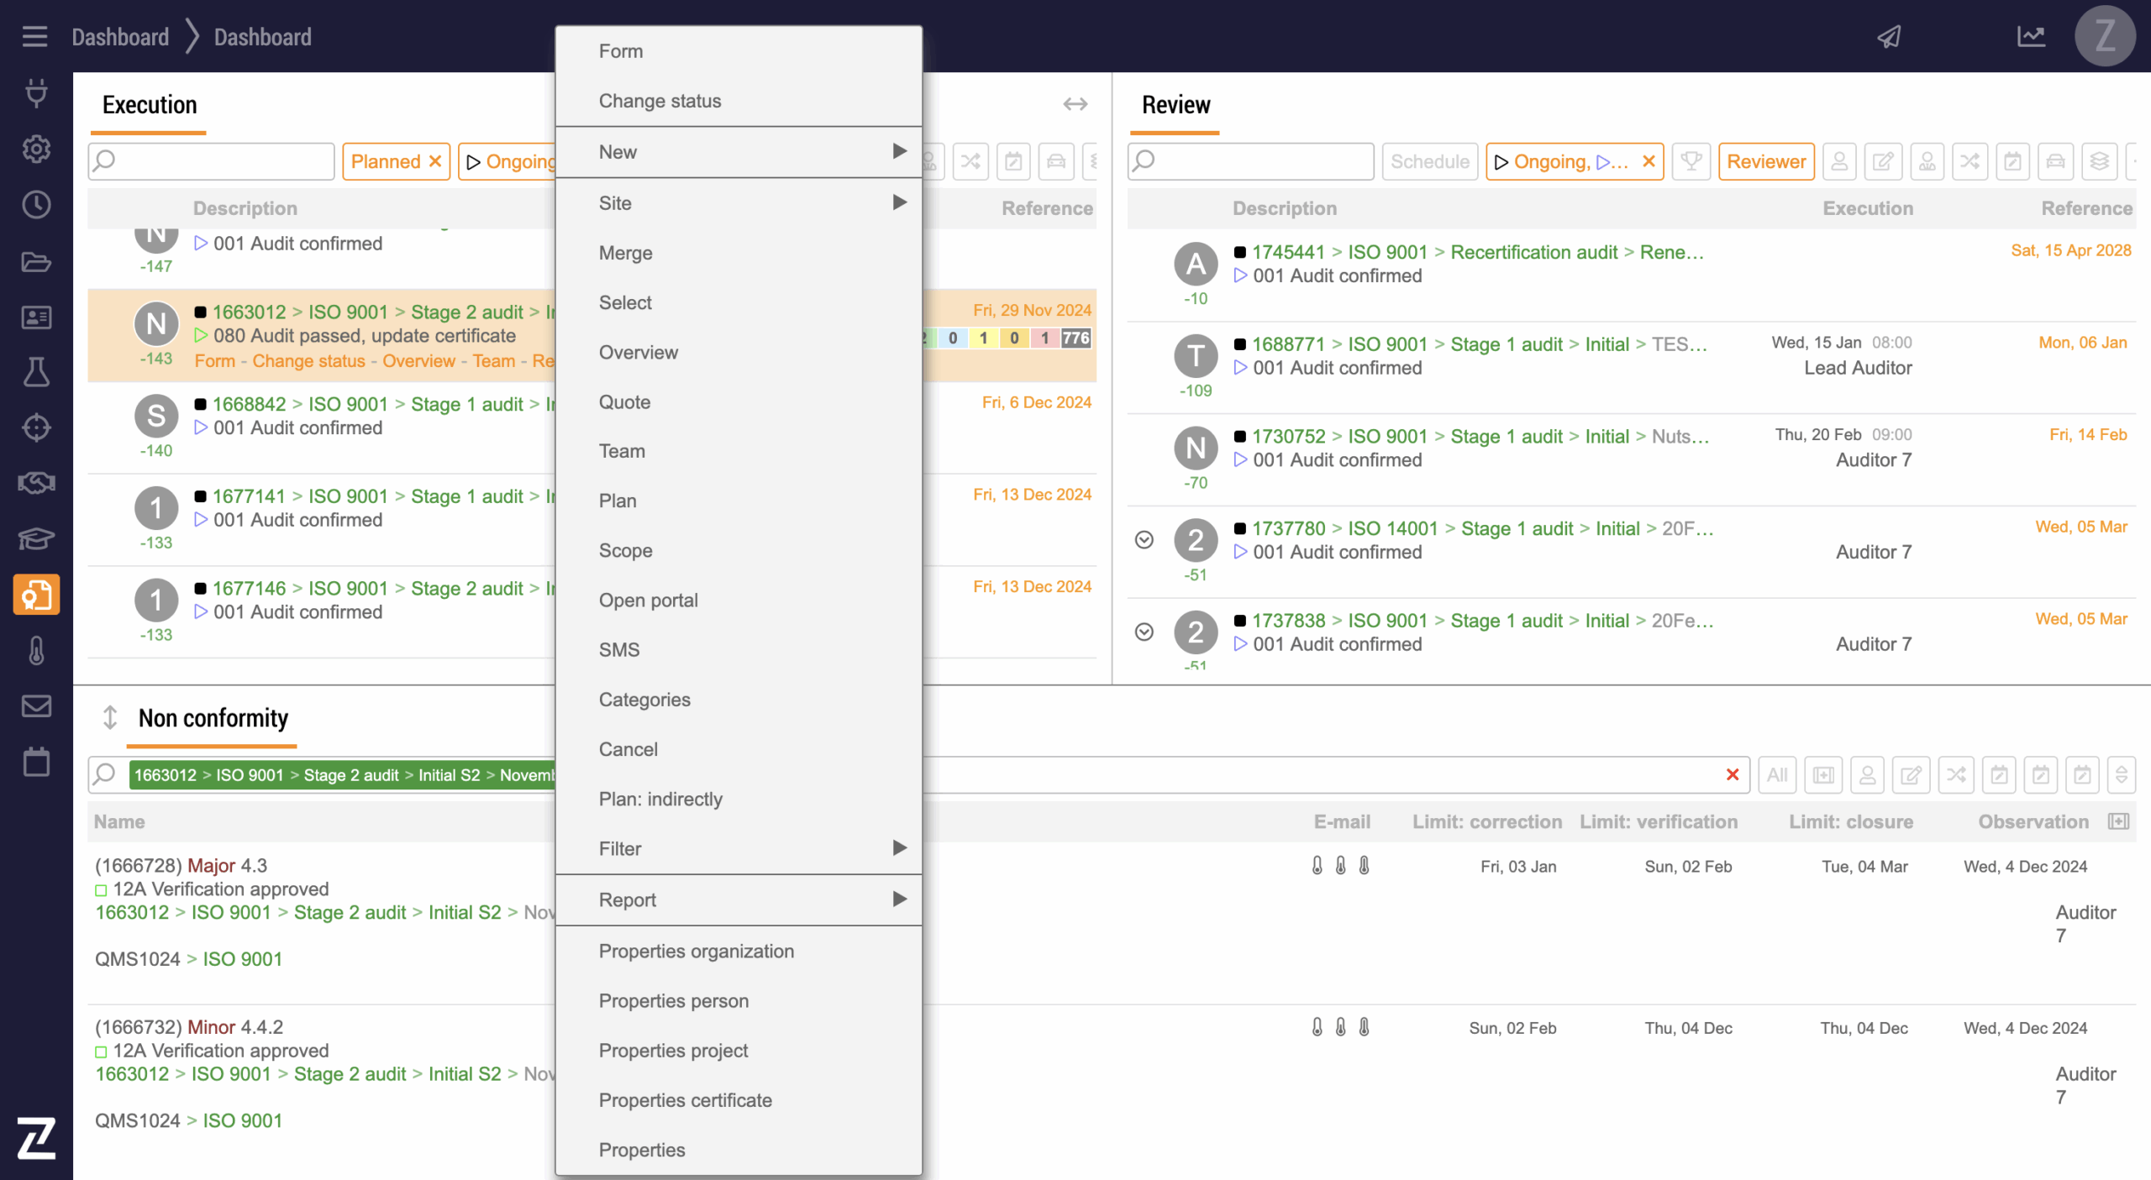Toggle the Reviewer filter in Review panel

[1765, 161]
